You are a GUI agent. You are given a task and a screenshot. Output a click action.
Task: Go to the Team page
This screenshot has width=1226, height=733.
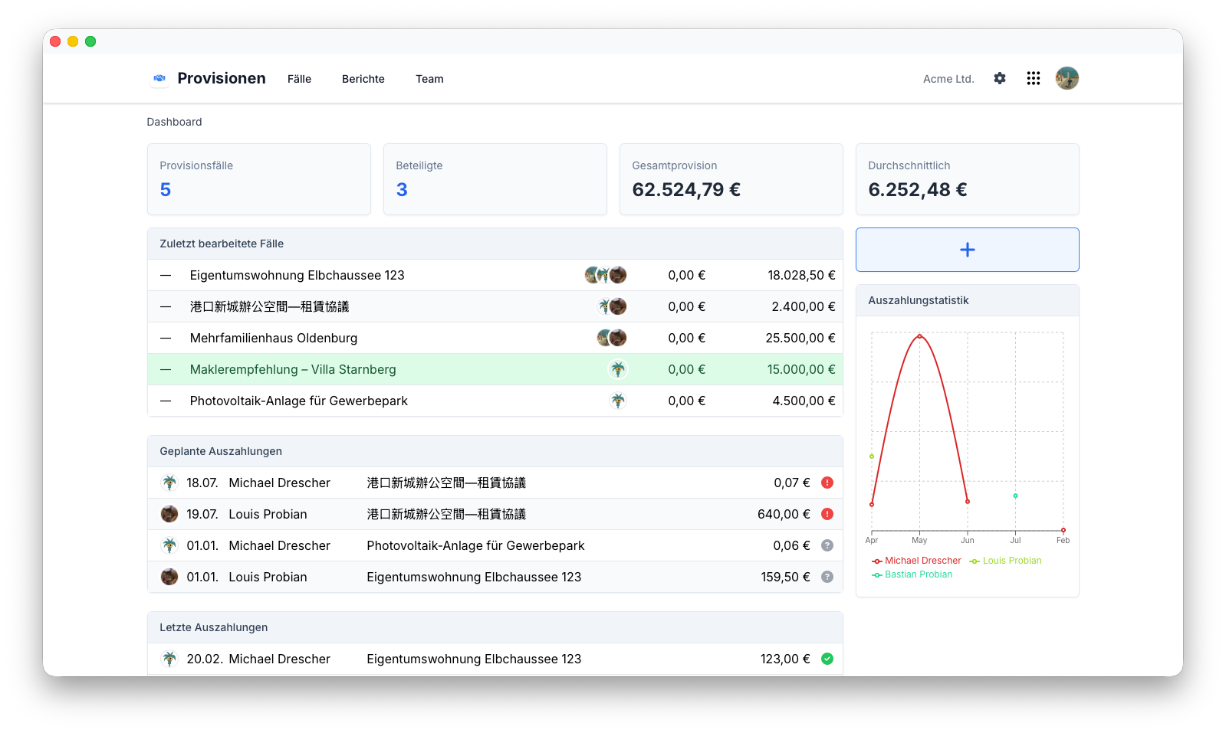click(429, 79)
